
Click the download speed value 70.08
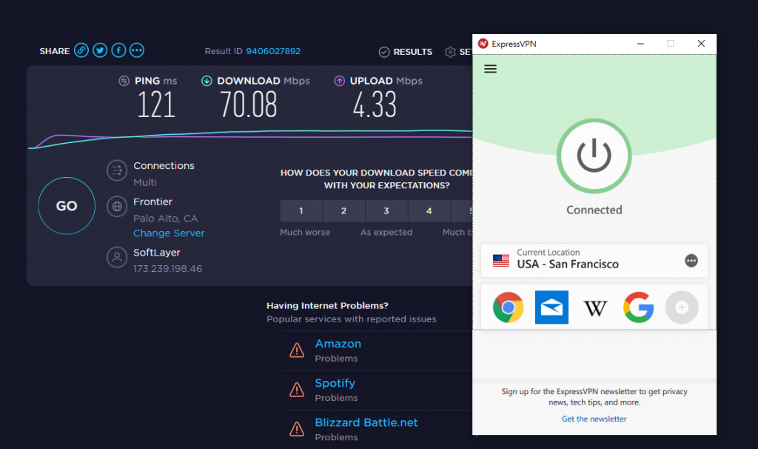pos(249,104)
